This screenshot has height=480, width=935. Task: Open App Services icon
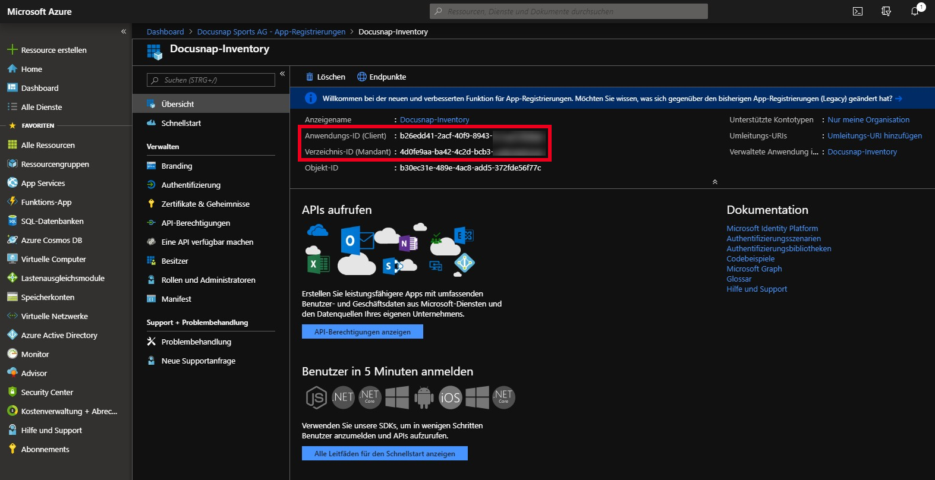(x=12, y=183)
